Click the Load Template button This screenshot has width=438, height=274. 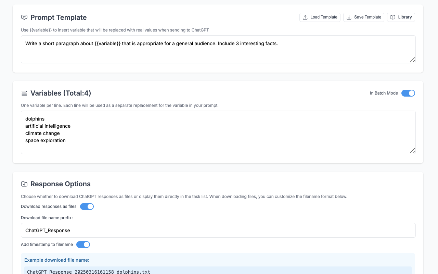pos(320,17)
